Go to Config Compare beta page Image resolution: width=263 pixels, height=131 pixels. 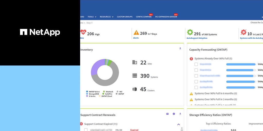144,17
